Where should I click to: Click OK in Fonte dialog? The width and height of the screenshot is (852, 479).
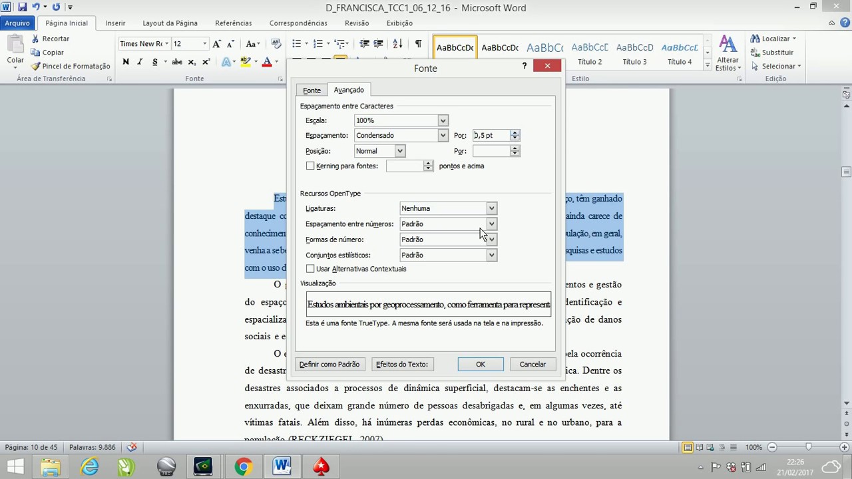(x=481, y=364)
